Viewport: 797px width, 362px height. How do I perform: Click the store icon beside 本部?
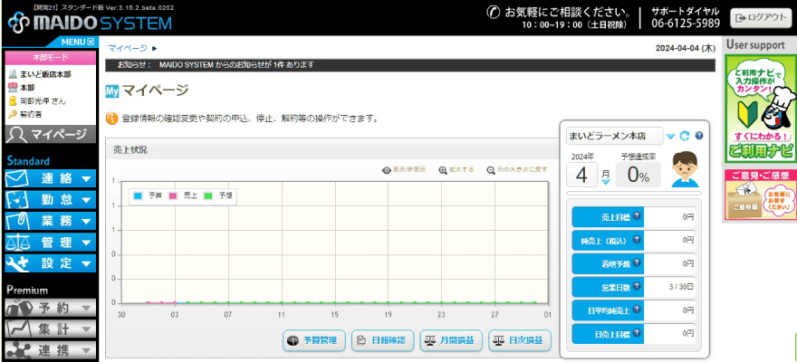pyautogui.click(x=13, y=87)
